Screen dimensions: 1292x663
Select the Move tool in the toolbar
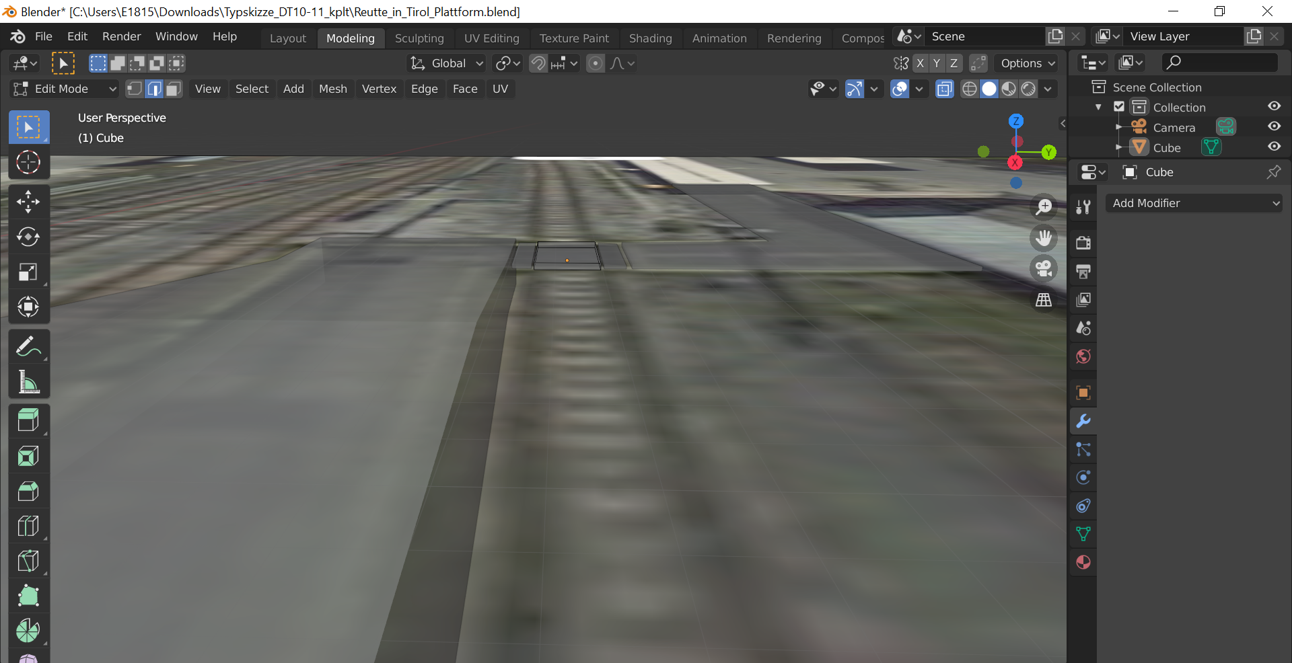28,202
